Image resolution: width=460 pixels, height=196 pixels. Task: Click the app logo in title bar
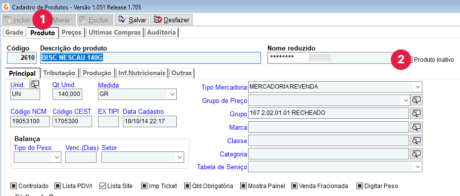[x=5, y=7]
